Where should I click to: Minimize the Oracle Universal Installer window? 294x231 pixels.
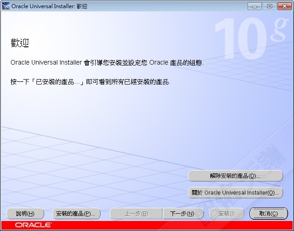coord(254,6)
